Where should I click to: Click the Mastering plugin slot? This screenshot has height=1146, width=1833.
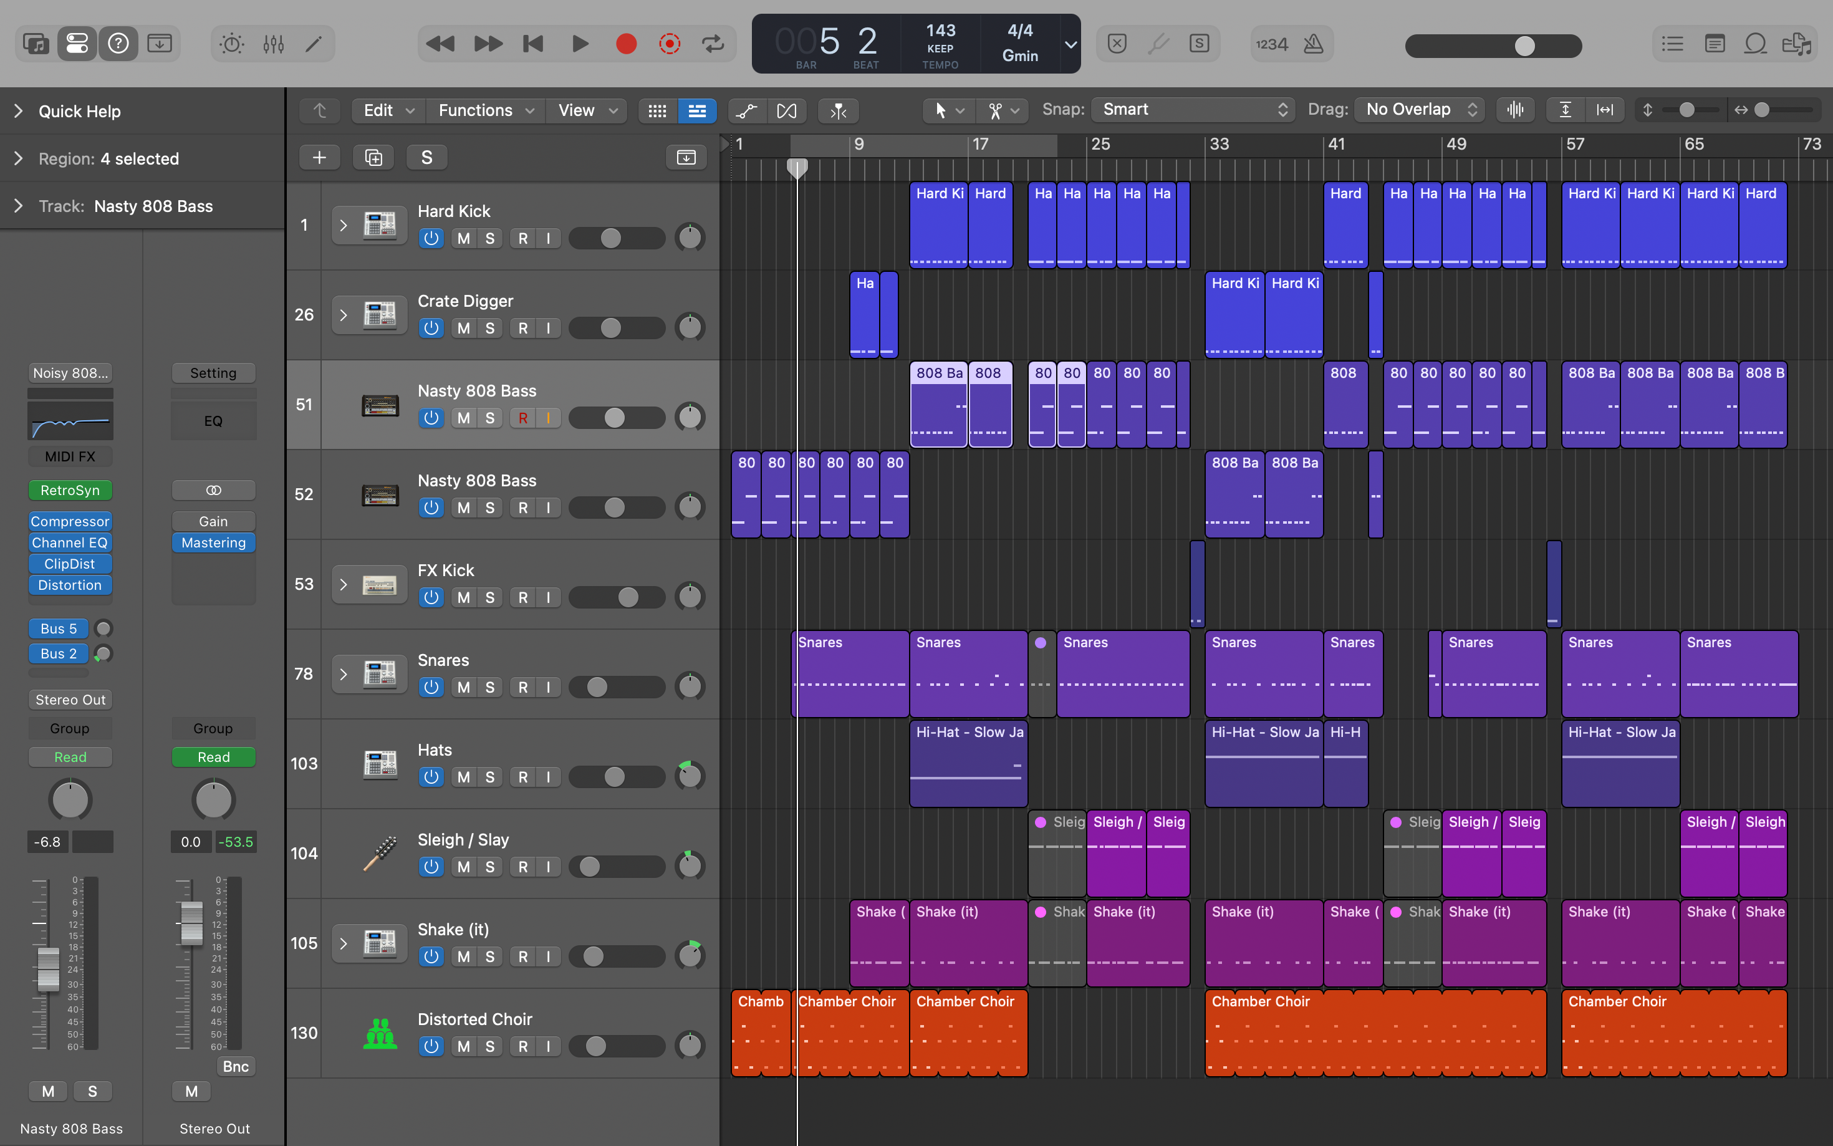pyautogui.click(x=214, y=542)
